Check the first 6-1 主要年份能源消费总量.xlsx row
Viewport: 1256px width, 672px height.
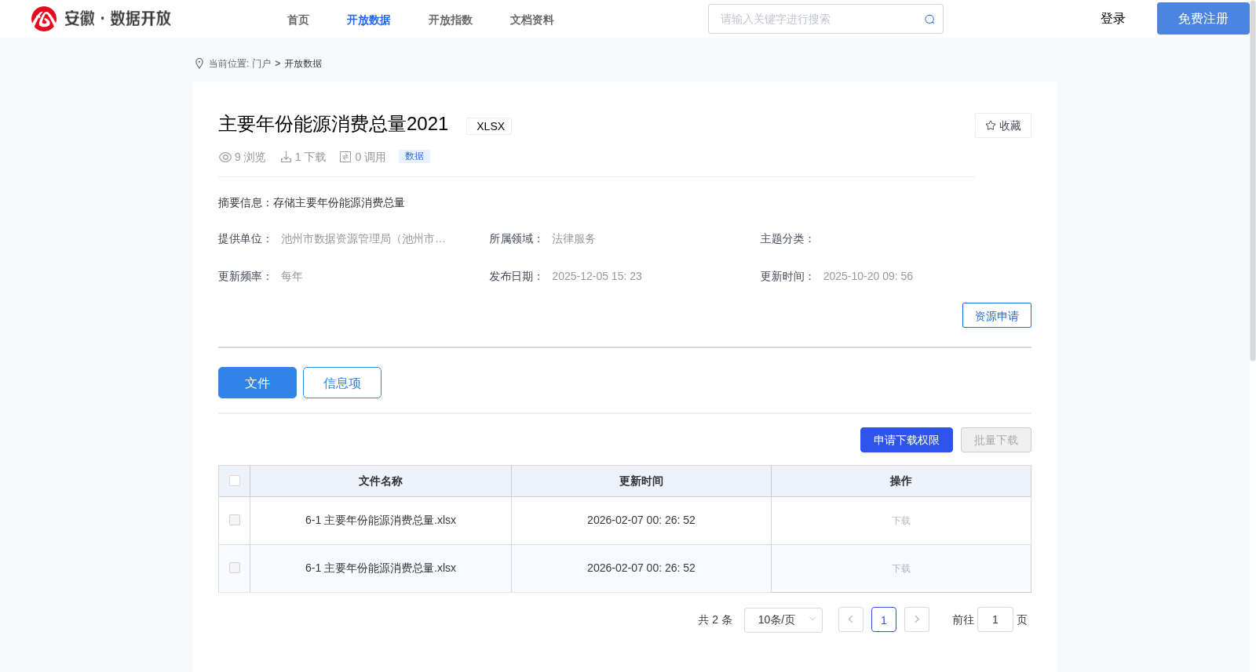pos(235,520)
